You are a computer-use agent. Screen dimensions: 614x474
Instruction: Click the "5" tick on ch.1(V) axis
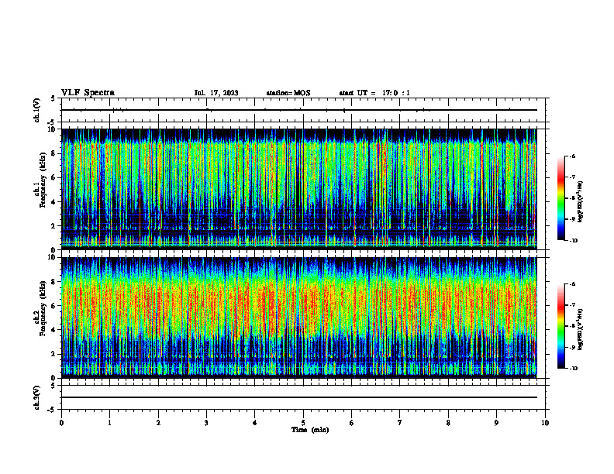54,98
